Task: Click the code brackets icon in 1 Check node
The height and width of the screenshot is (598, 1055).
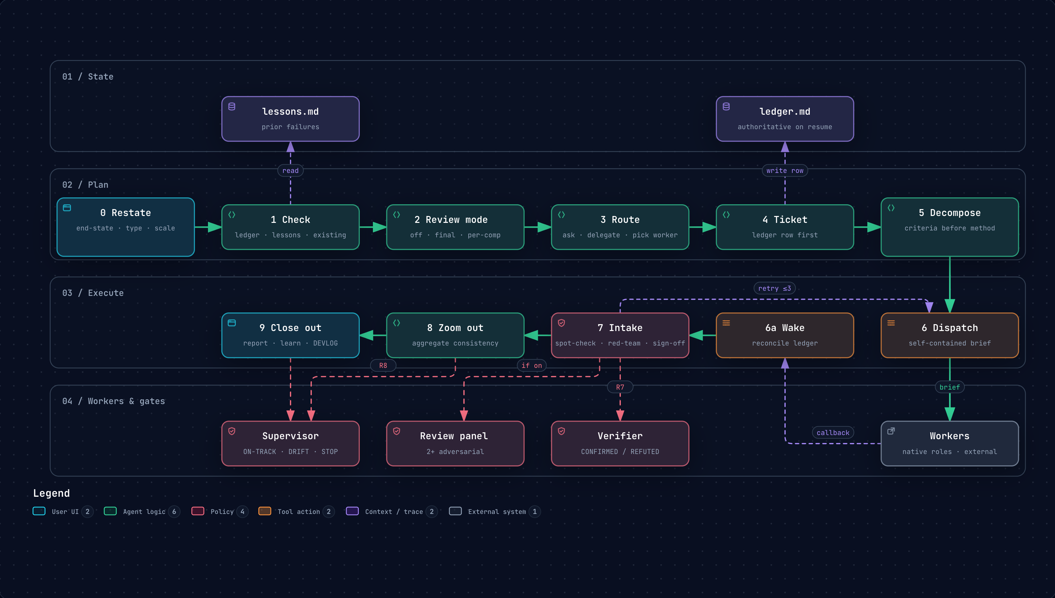Action: tap(231, 214)
